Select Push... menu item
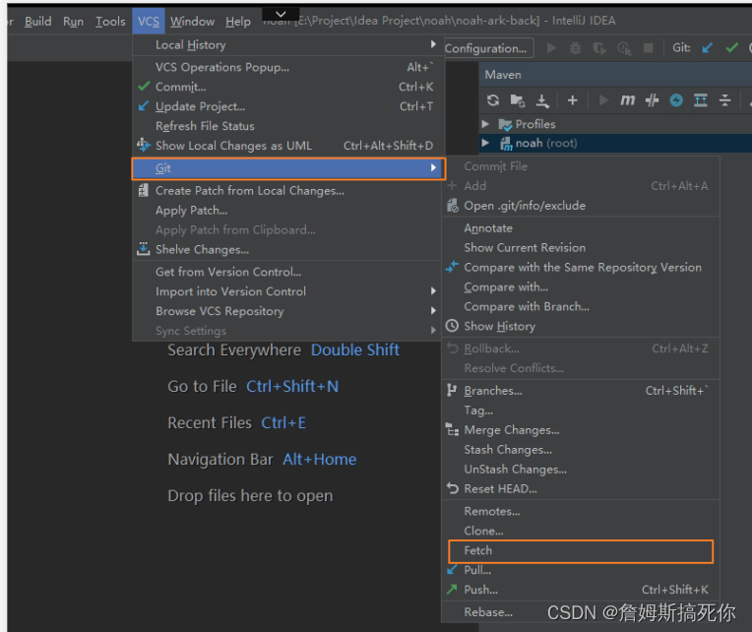 581,591
